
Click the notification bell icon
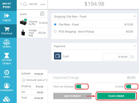(x=25, y=4)
